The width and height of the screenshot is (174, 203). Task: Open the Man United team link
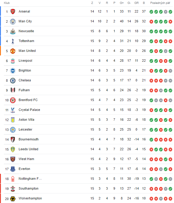tap(27, 51)
